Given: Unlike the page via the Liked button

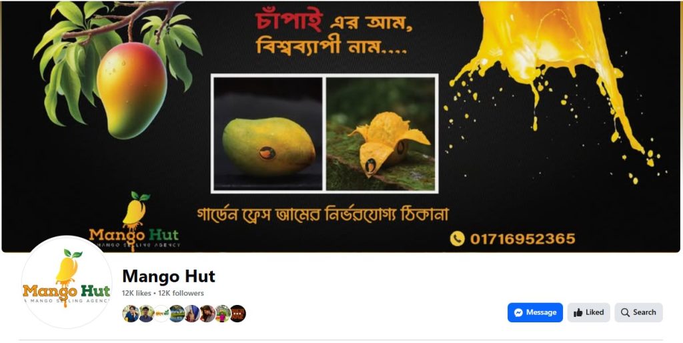Looking at the screenshot, I should pyautogui.click(x=588, y=312).
